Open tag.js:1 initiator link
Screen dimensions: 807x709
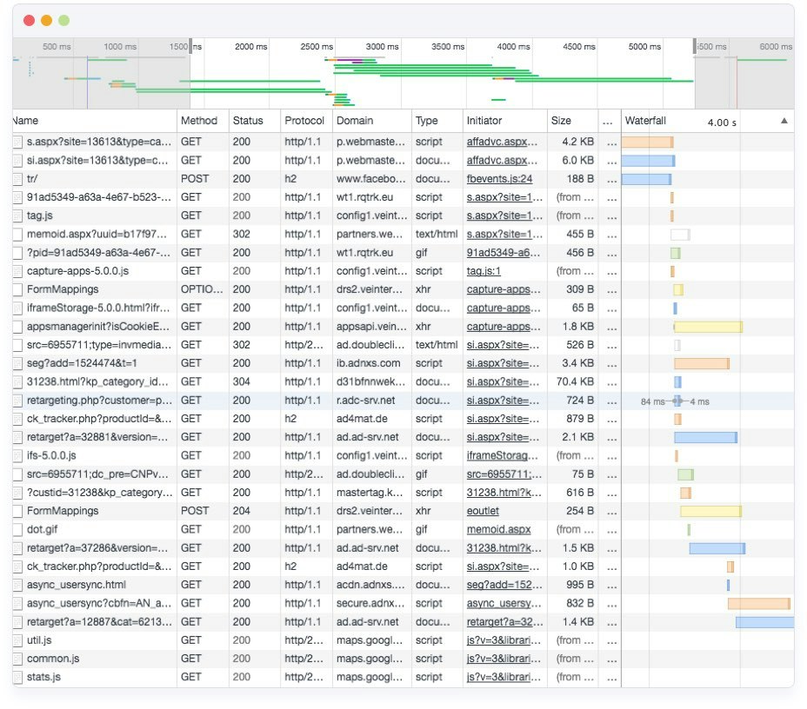pyautogui.click(x=484, y=271)
